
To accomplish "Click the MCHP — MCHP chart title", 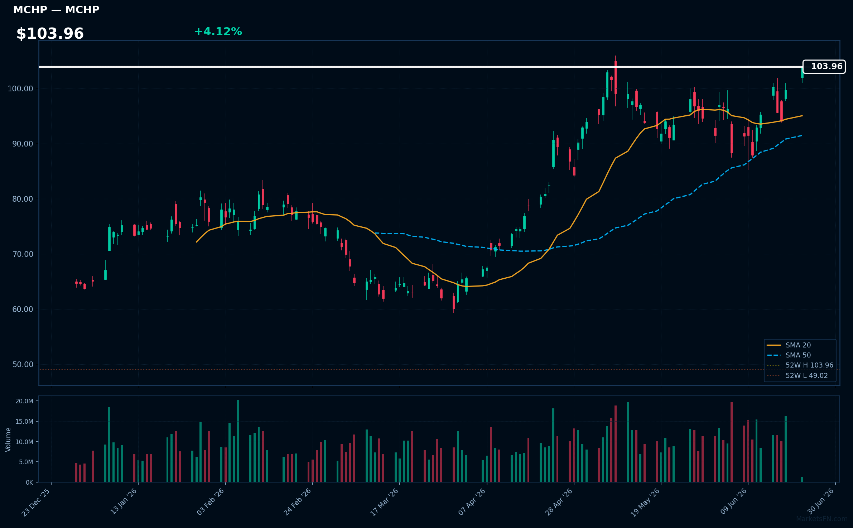I will click(x=56, y=10).
